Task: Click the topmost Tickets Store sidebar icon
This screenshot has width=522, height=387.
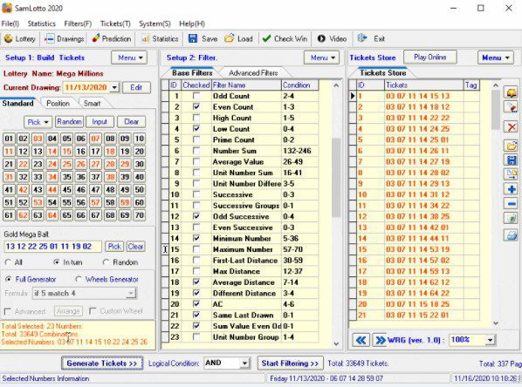Action: (x=512, y=92)
